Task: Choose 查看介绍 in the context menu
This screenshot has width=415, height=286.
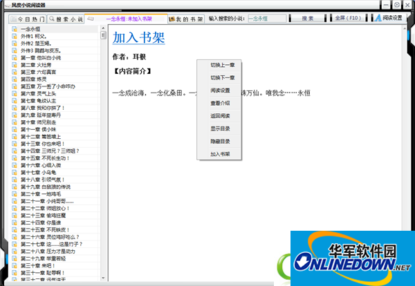Action: (x=219, y=103)
